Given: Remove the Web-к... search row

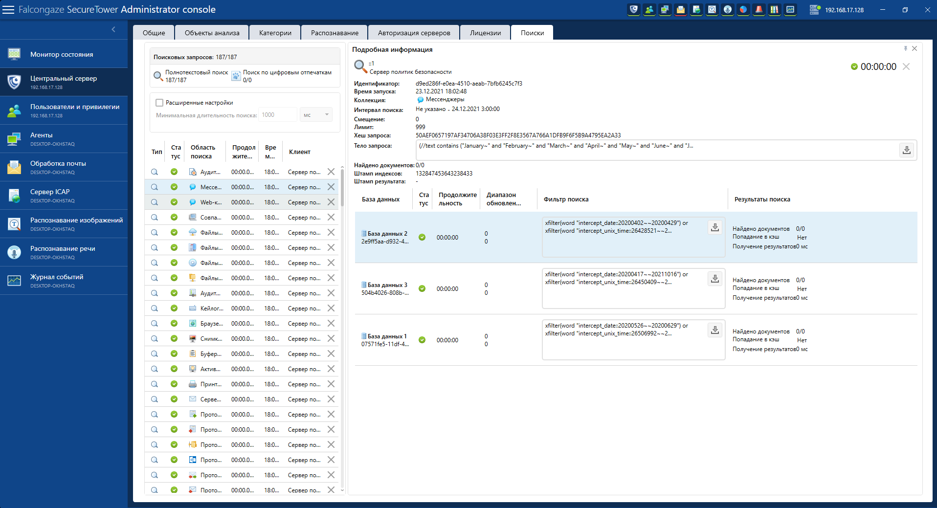Looking at the screenshot, I should point(331,202).
